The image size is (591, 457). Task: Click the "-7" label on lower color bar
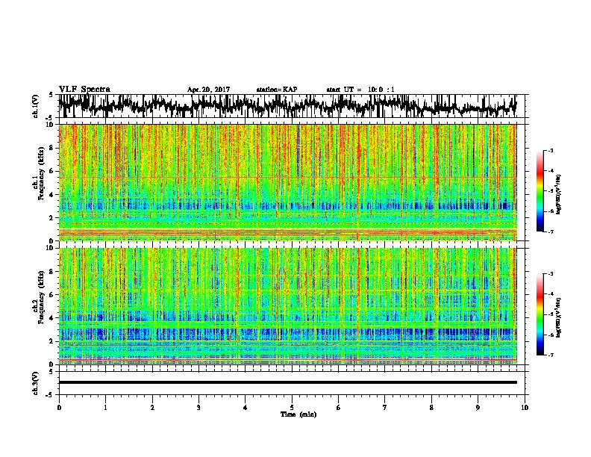[x=550, y=355]
